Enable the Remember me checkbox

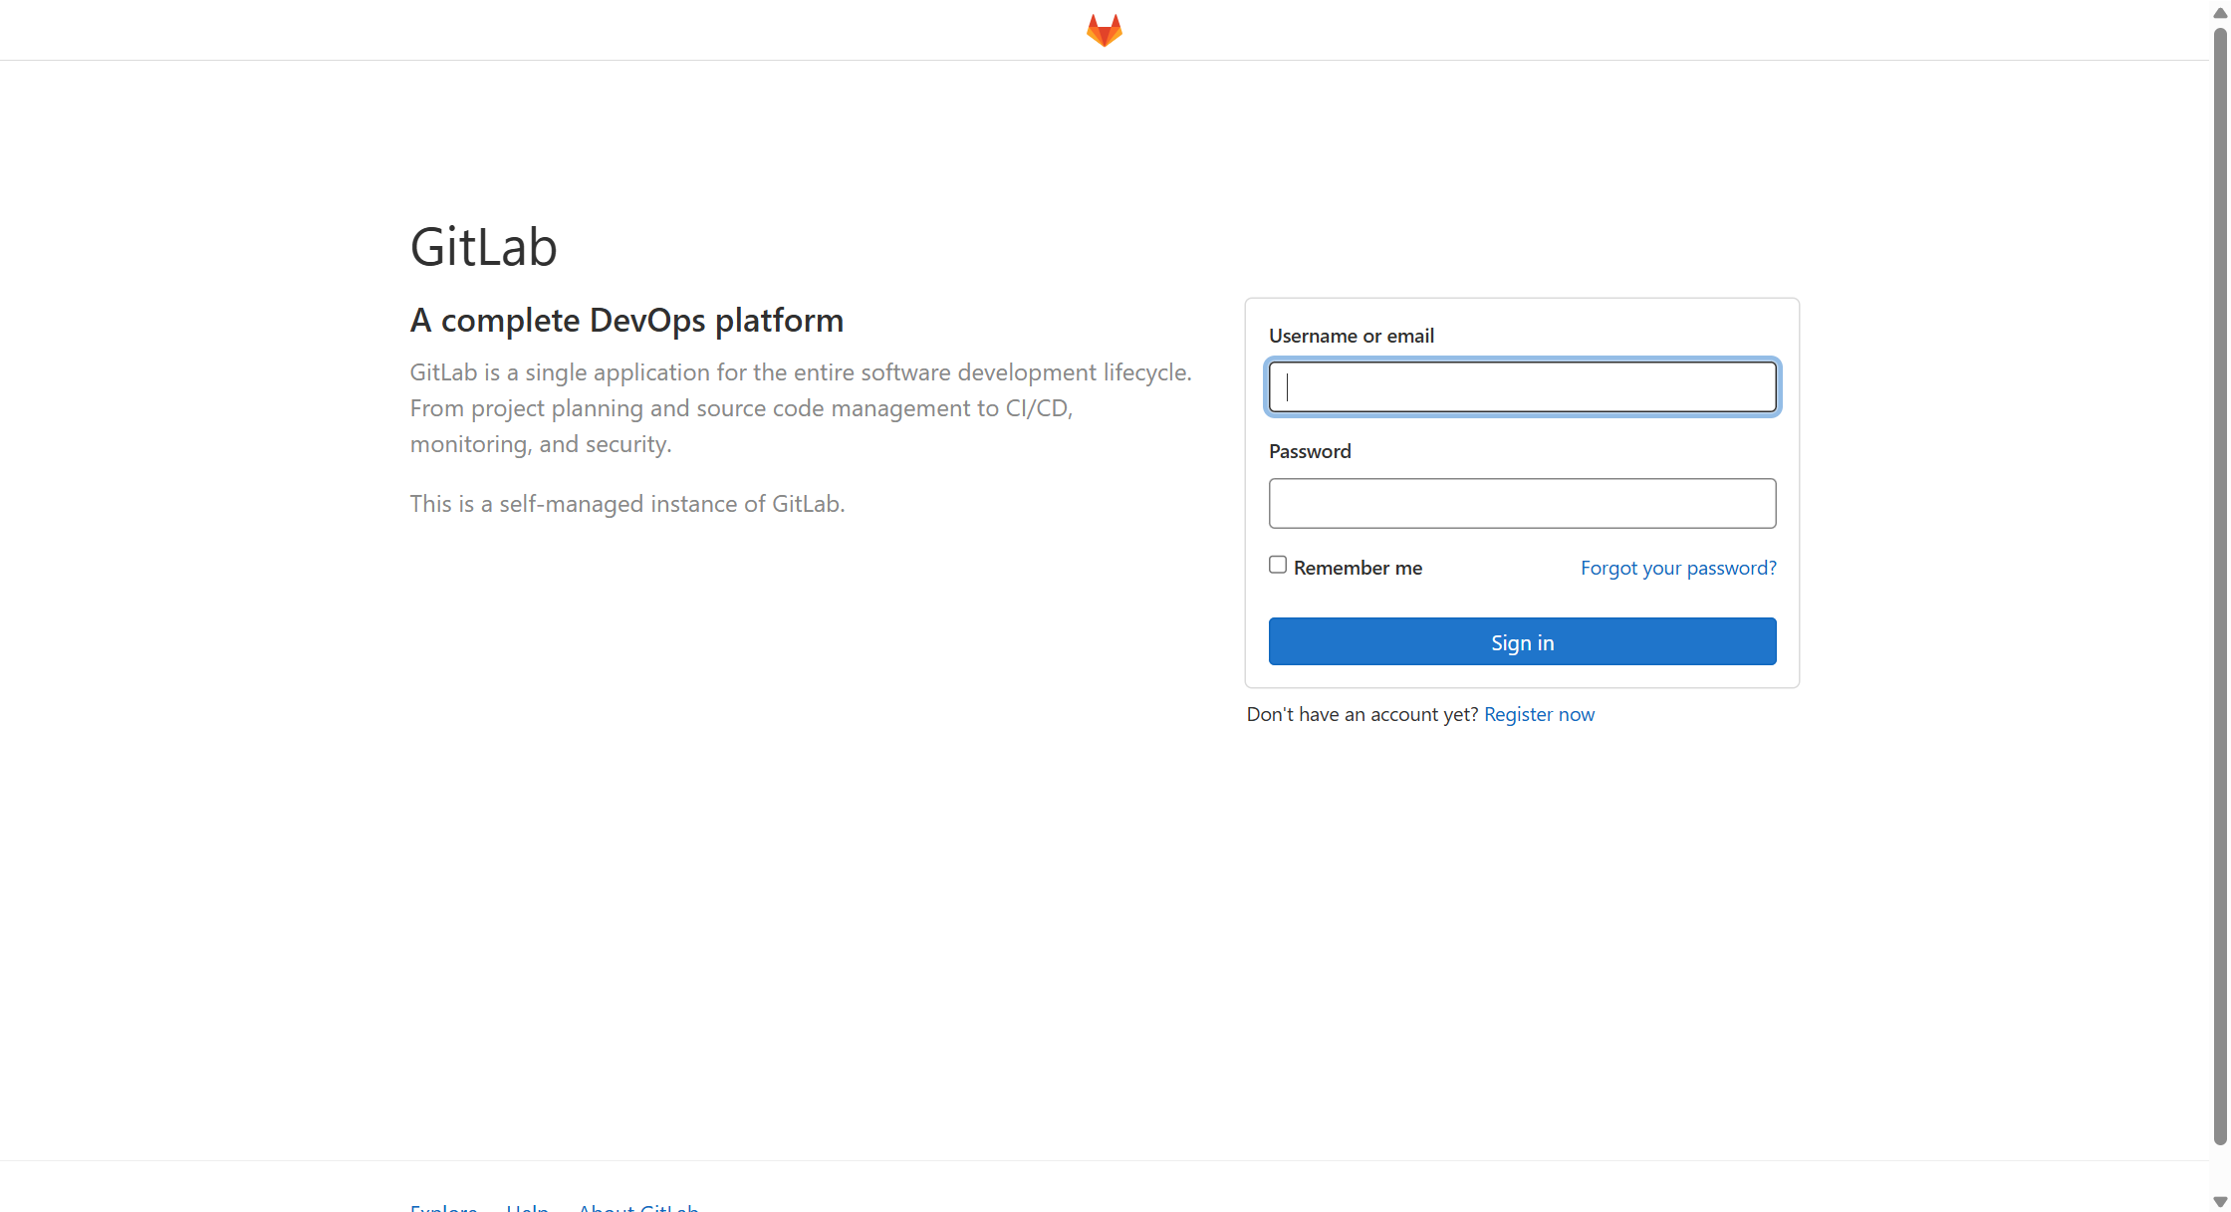pos(1278,565)
